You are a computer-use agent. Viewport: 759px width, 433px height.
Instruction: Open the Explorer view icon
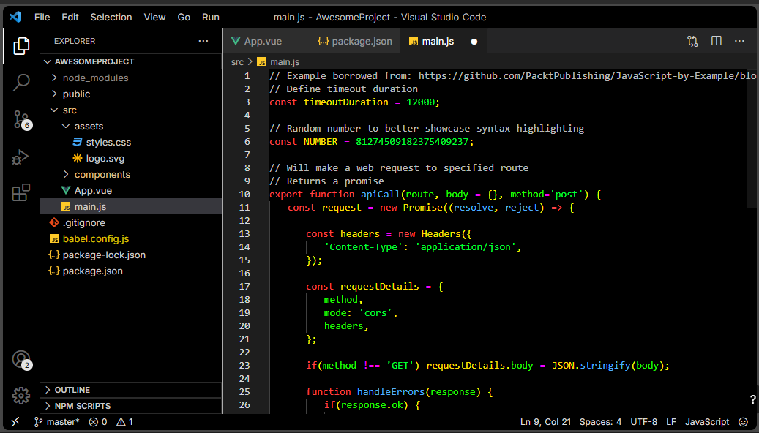point(20,46)
